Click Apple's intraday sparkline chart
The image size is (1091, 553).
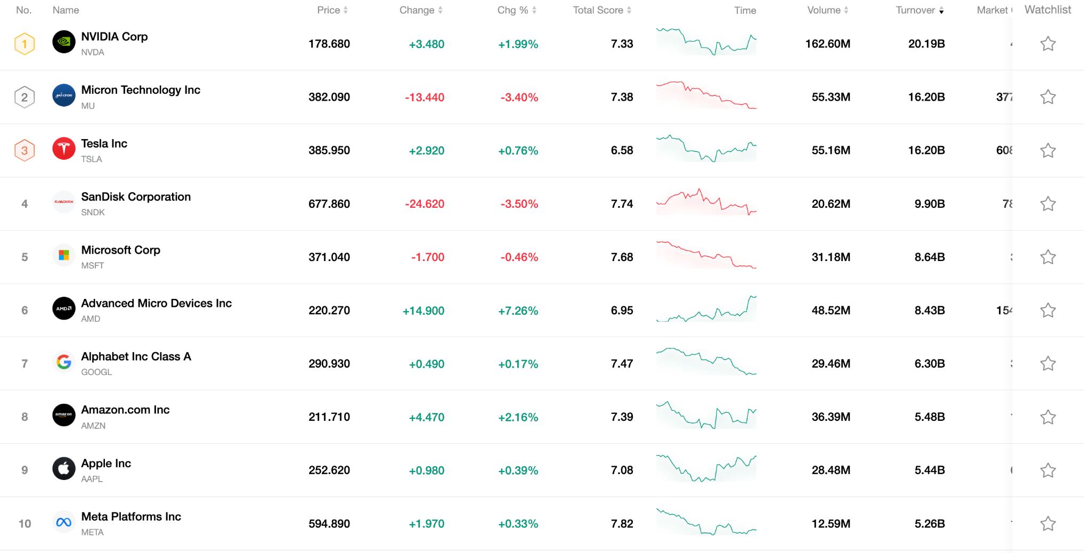click(706, 470)
